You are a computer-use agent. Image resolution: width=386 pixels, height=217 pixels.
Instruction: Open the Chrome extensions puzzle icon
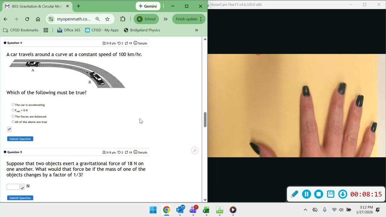click(123, 19)
